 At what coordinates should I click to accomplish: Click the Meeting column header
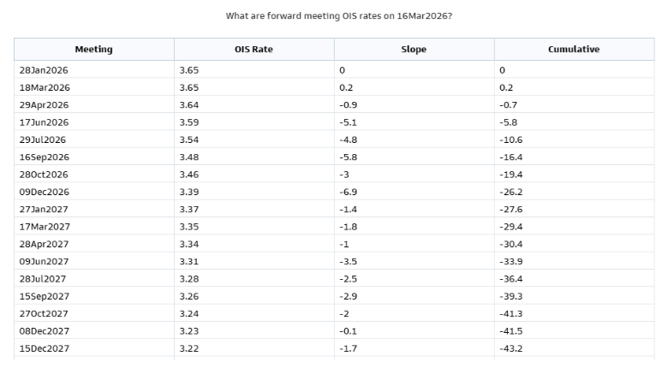(x=93, y=50)
